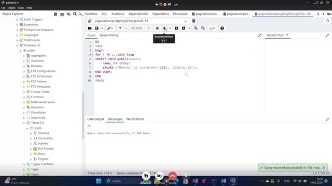Switch to the Notifications tab

(x=135, y=119)
